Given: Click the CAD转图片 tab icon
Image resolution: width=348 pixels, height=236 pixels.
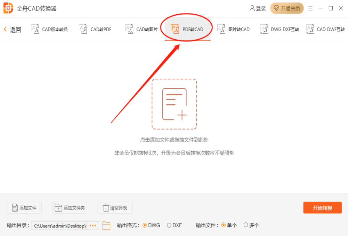Looking at the screenshot, I should pyautogui.click(x=129, y=29).
